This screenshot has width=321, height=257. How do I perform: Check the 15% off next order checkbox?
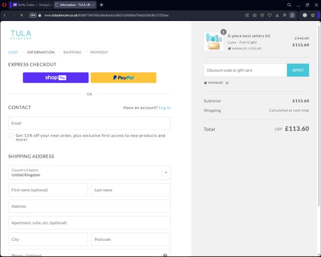click(11, 136)
